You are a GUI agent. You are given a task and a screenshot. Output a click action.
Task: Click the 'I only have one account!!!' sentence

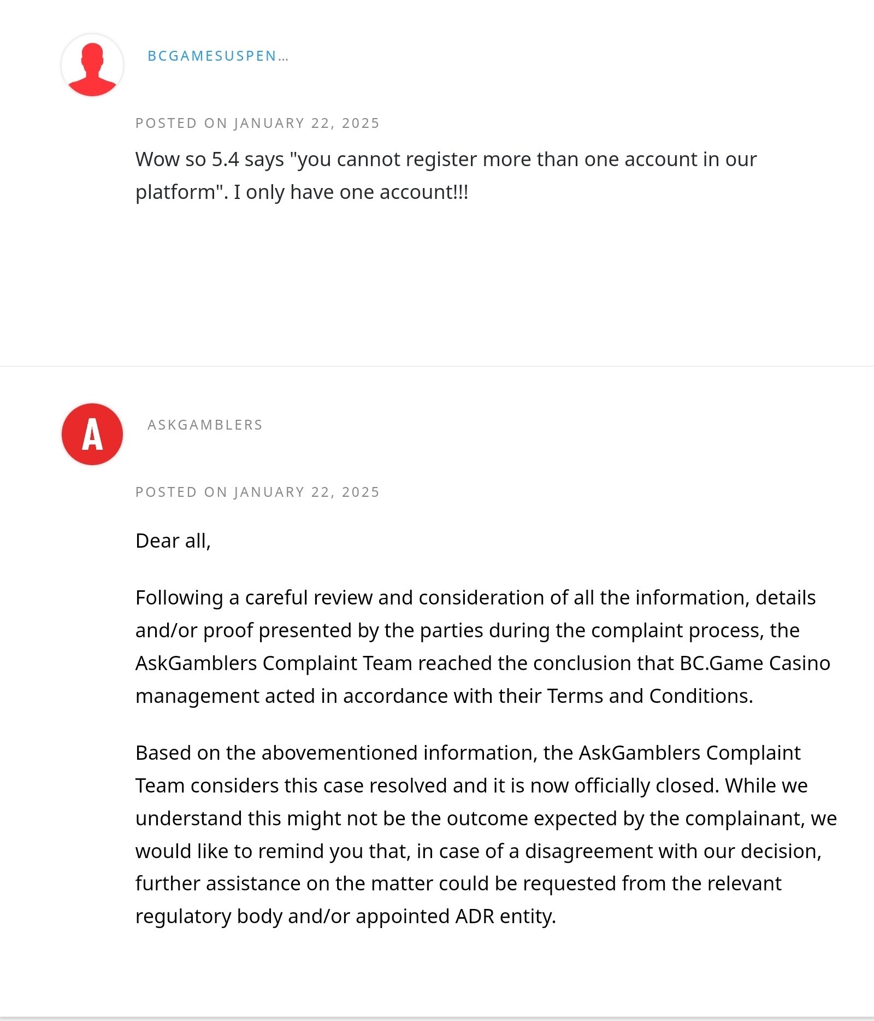pos(351,192)
